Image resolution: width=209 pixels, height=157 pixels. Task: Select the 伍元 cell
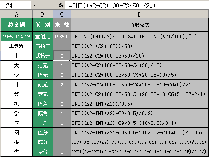pos(43,75)
